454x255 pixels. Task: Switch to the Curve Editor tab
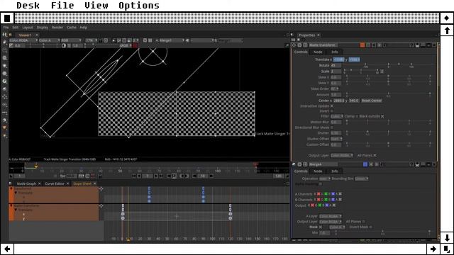pyautogui.click(x=55, y=183)
